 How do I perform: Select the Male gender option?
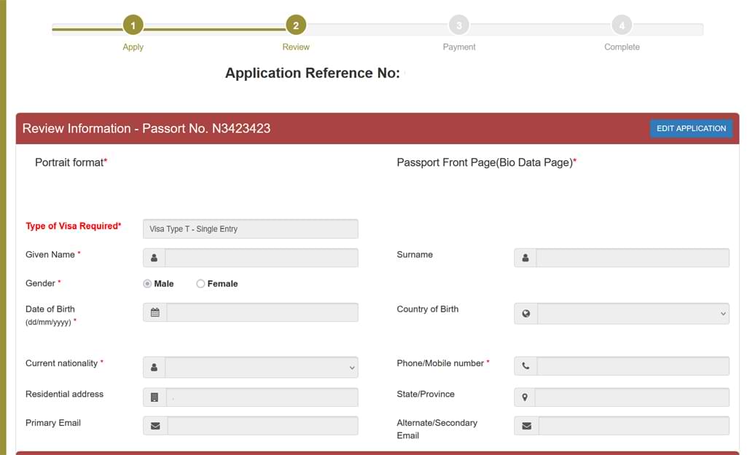(x=147, y=283)
